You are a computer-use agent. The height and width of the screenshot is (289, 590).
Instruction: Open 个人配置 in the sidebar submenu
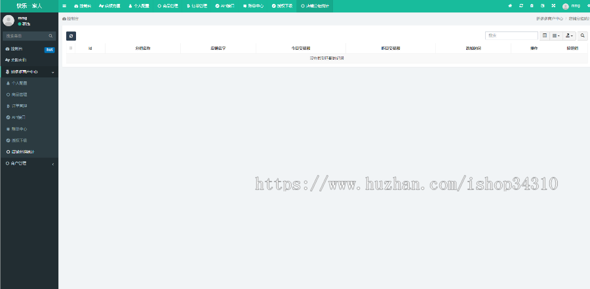(29, 83)
